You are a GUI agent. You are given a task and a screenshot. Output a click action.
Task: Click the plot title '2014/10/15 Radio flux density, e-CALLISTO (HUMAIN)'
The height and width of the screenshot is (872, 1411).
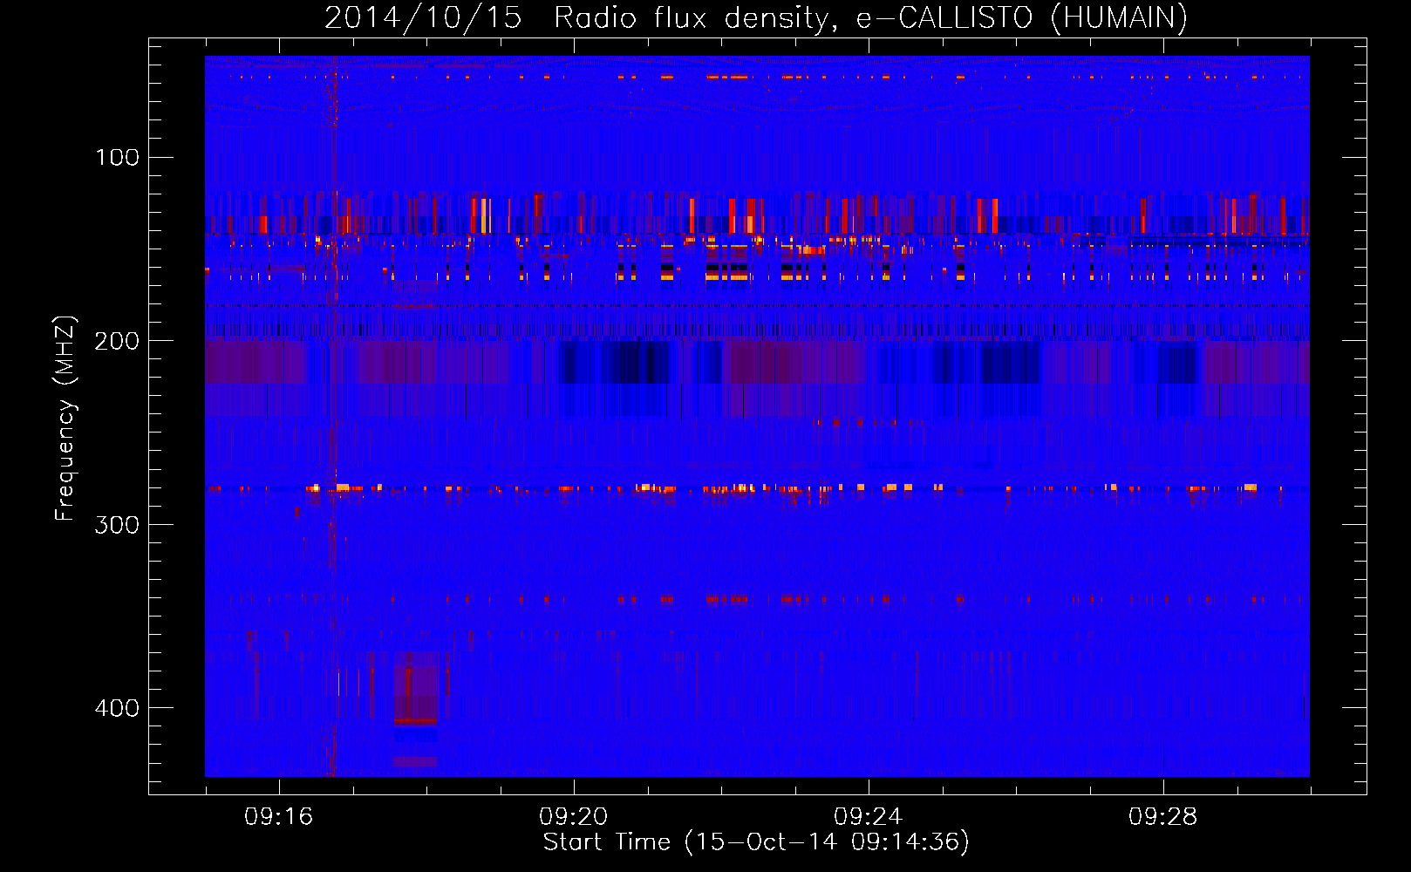(x=756, y=17)
